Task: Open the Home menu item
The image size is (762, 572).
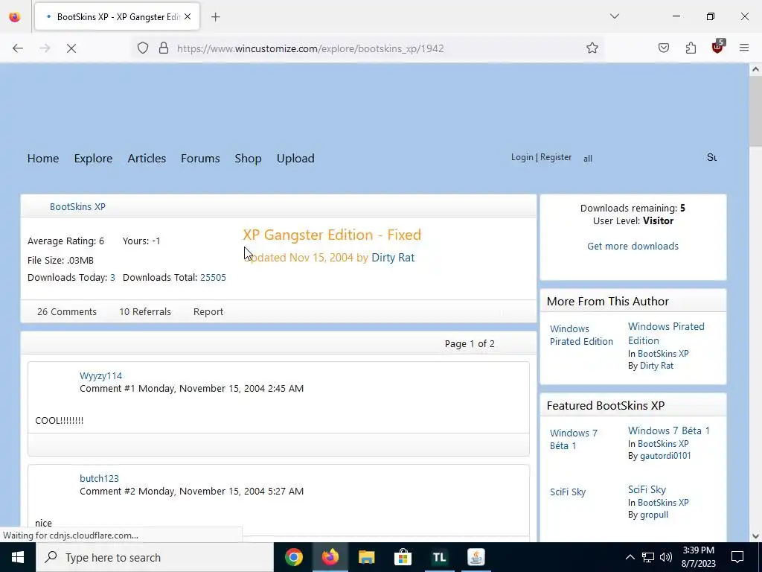Action: [x=42, y=159]
